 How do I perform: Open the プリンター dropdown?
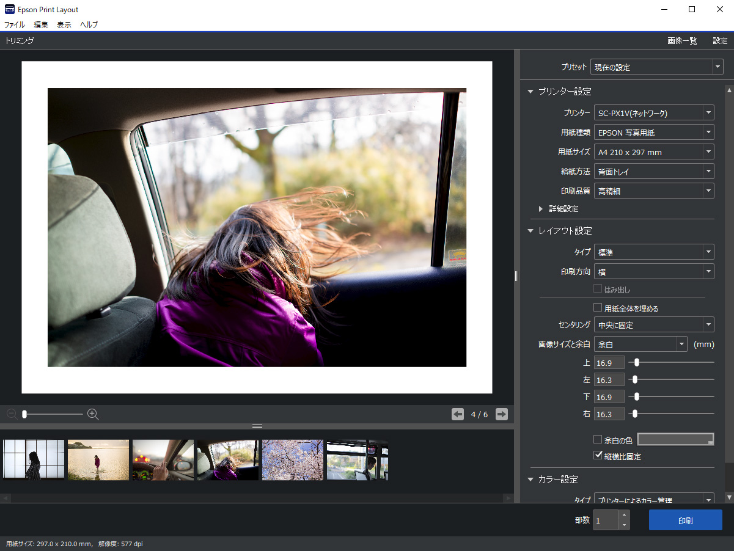point(653,113)
